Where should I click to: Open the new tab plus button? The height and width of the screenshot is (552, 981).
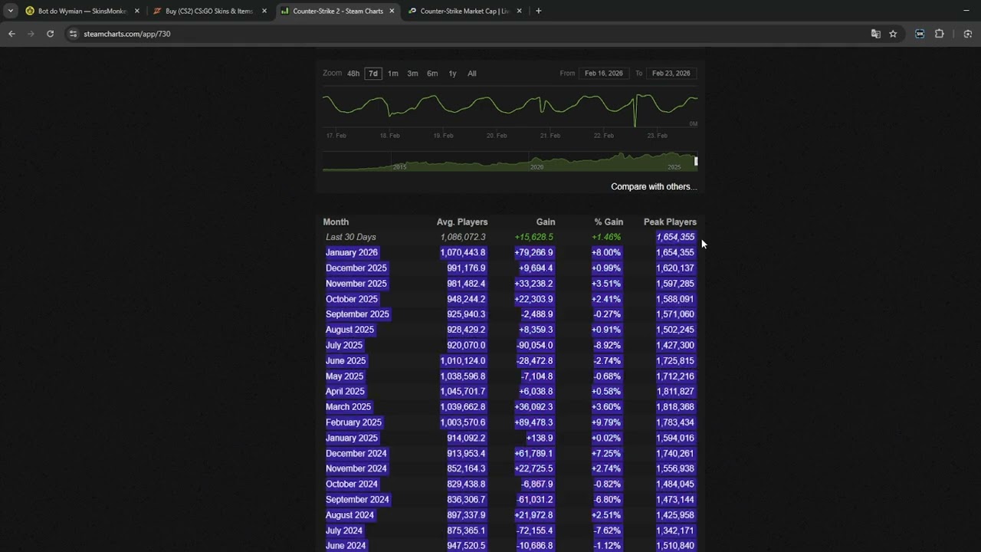538,11
